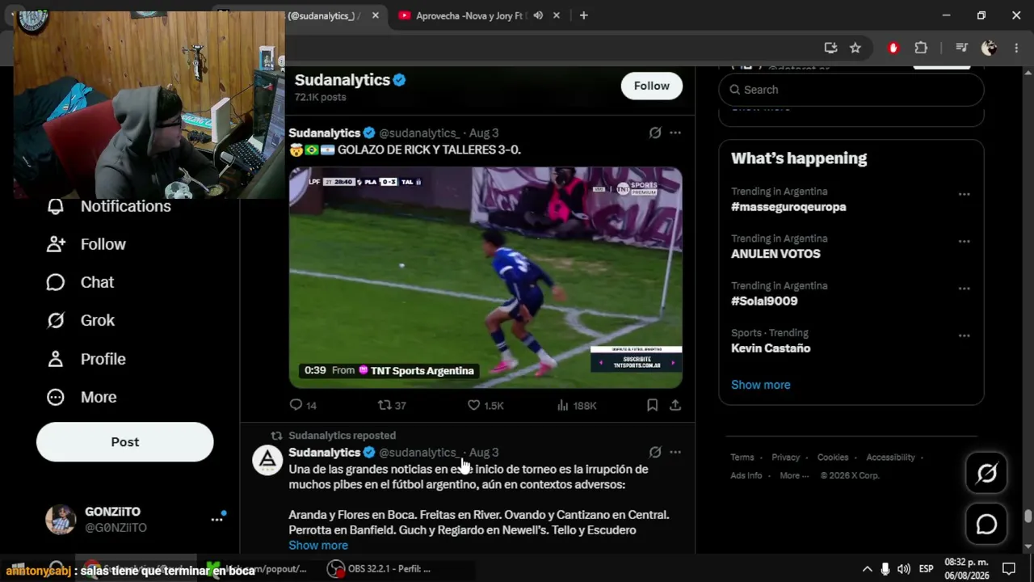Open the Chrome profile avatar
The image size is (1034, 582).
(989, 48)
